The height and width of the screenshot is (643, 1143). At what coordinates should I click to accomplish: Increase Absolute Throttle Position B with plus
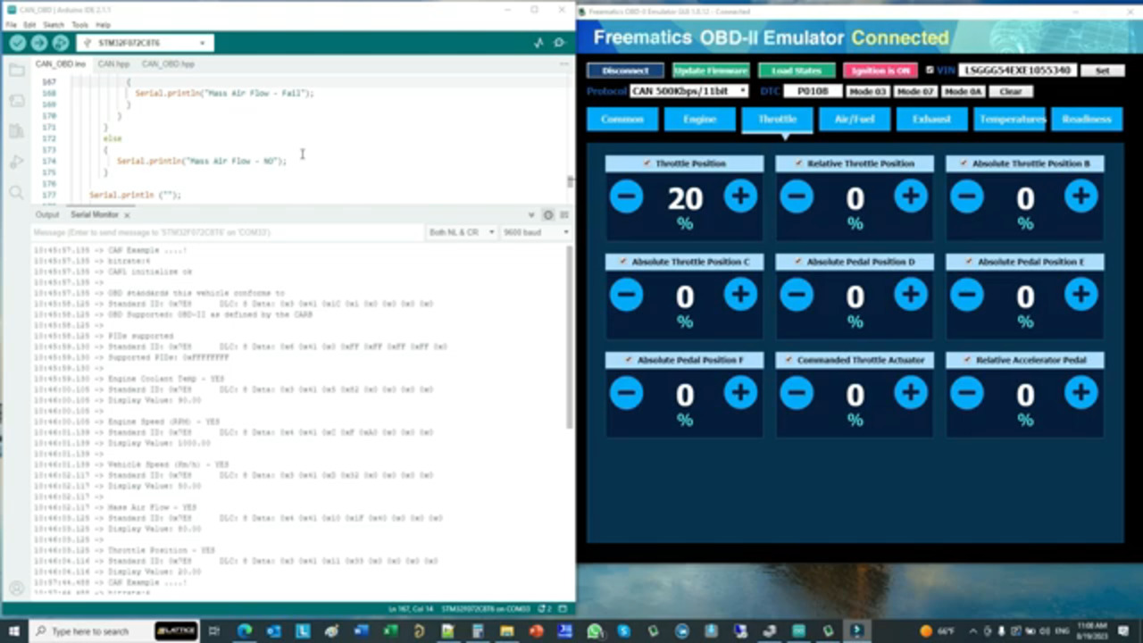1081,196
